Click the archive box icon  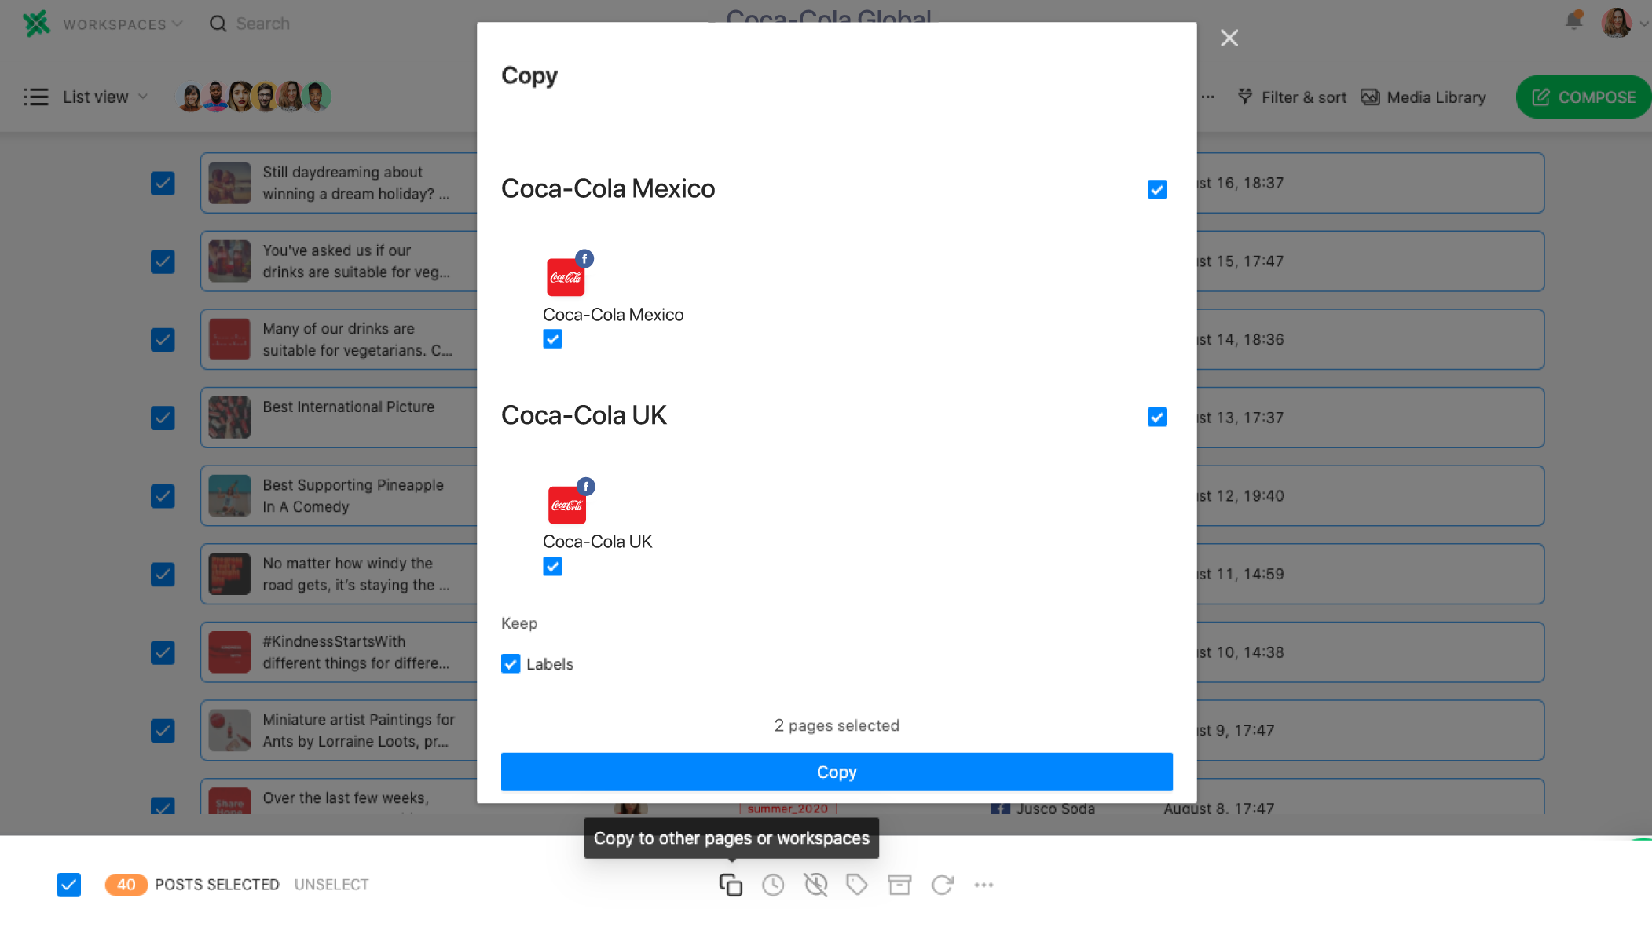click(899, 885)
